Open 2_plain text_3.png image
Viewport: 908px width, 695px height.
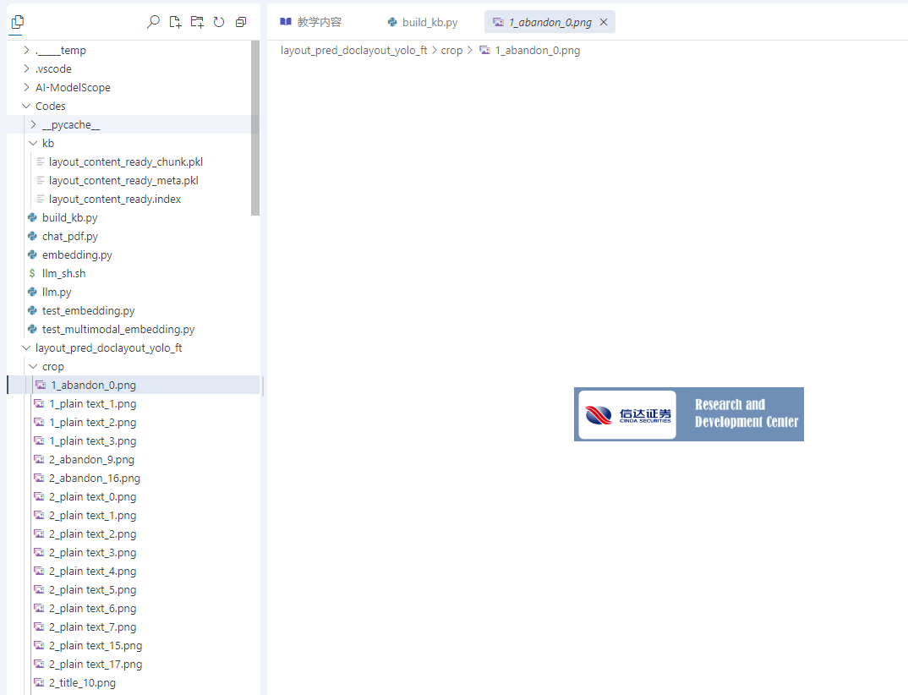(134, 552)
